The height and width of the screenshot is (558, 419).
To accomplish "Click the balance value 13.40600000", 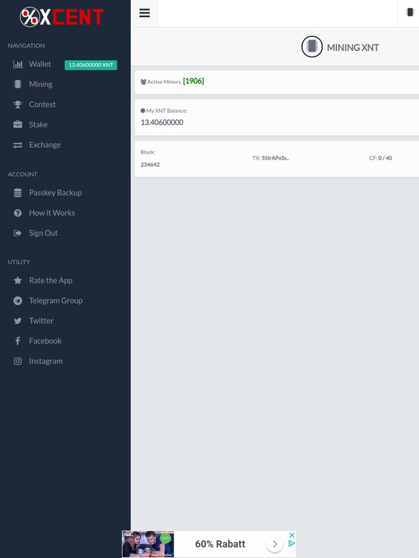I will [162, 122].
